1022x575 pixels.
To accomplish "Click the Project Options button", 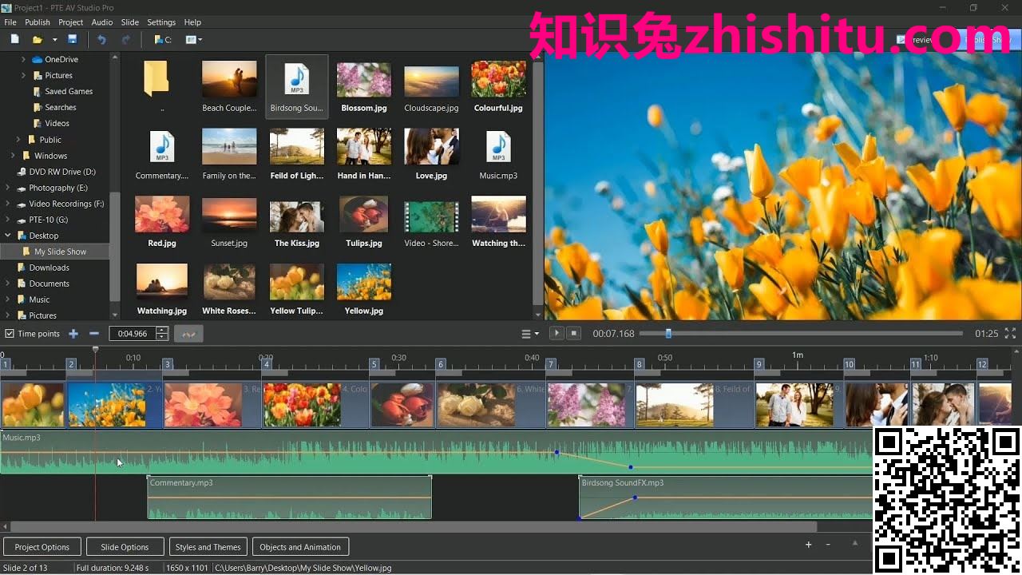I will pos(42,547).
